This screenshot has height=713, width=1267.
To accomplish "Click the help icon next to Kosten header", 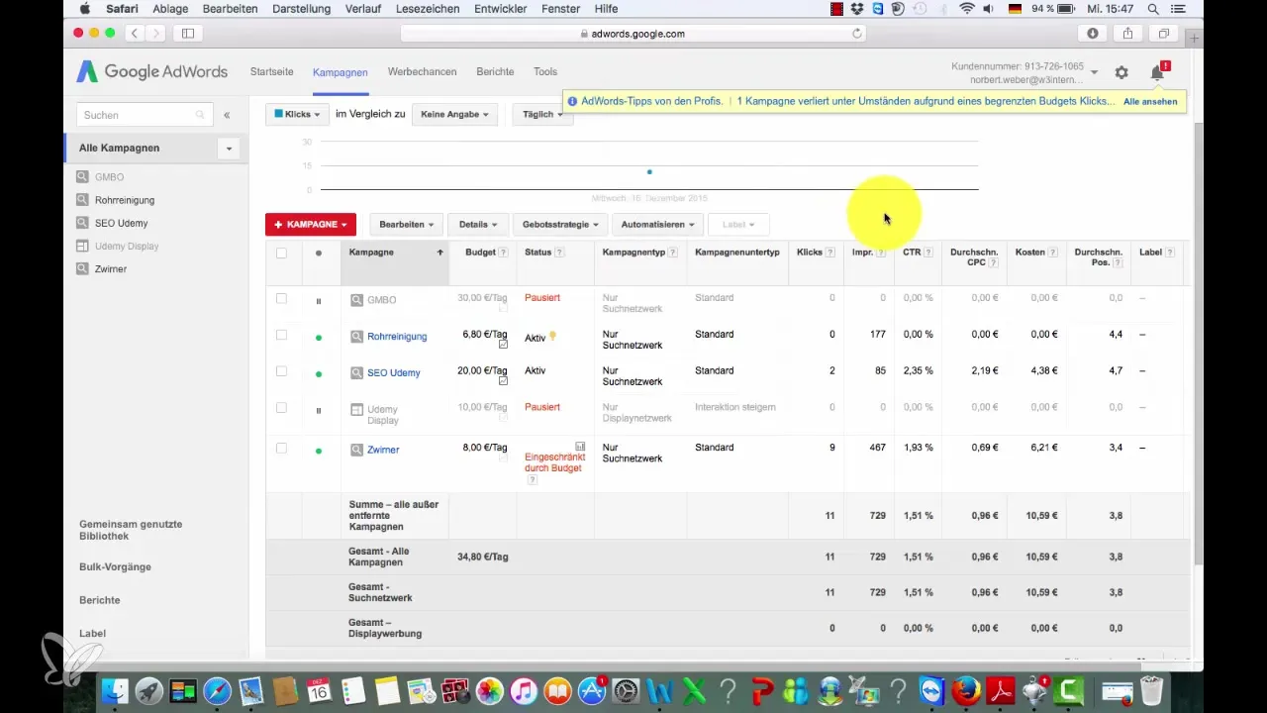I will tap(1053, 253).
